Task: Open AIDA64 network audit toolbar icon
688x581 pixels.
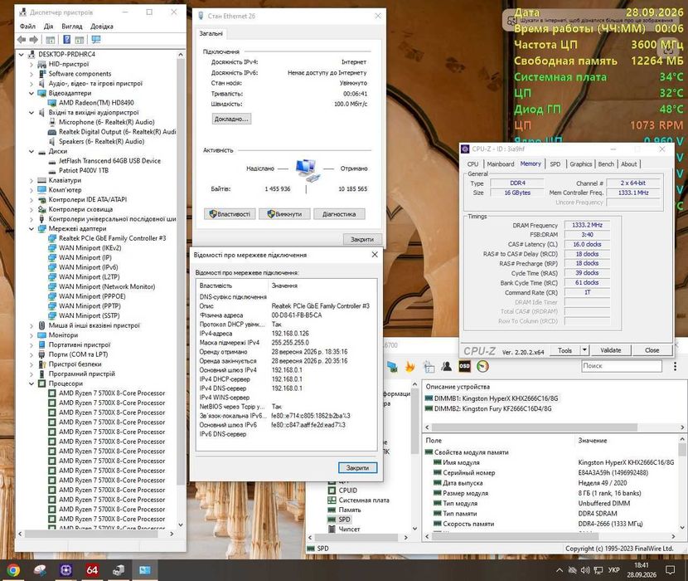Action: (x=391, y=366)
